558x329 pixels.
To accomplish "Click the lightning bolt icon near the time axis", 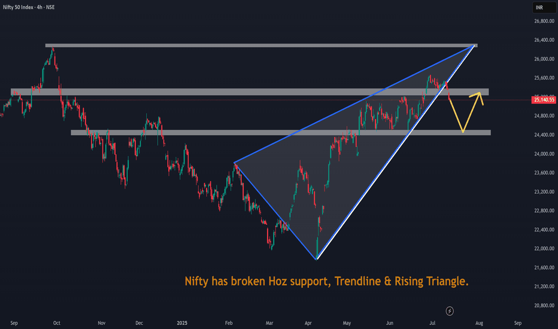I will click(x=450, y=311).
